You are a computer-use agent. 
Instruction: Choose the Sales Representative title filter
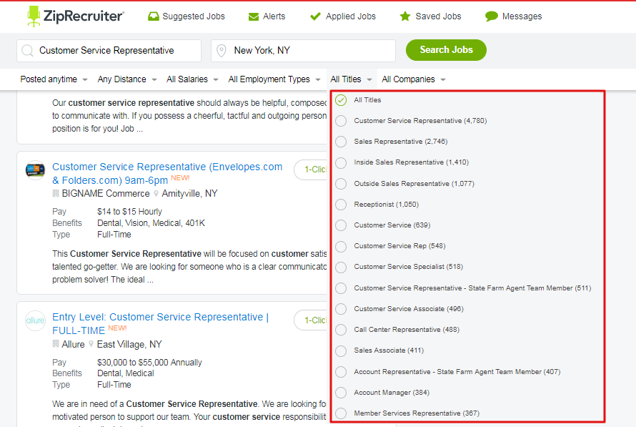click(x=341, y=142)
